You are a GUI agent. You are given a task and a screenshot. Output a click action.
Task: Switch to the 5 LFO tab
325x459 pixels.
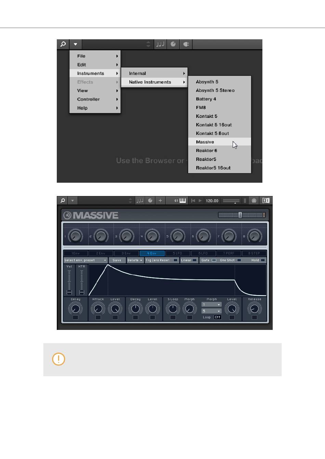click(x=178, y=253)
